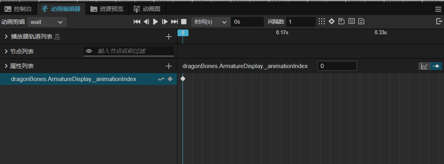Click the curve icon on _animationIndex row
The height and width of the screenshot is (164, 444).
pyautogui.click(x=161, y=79)
